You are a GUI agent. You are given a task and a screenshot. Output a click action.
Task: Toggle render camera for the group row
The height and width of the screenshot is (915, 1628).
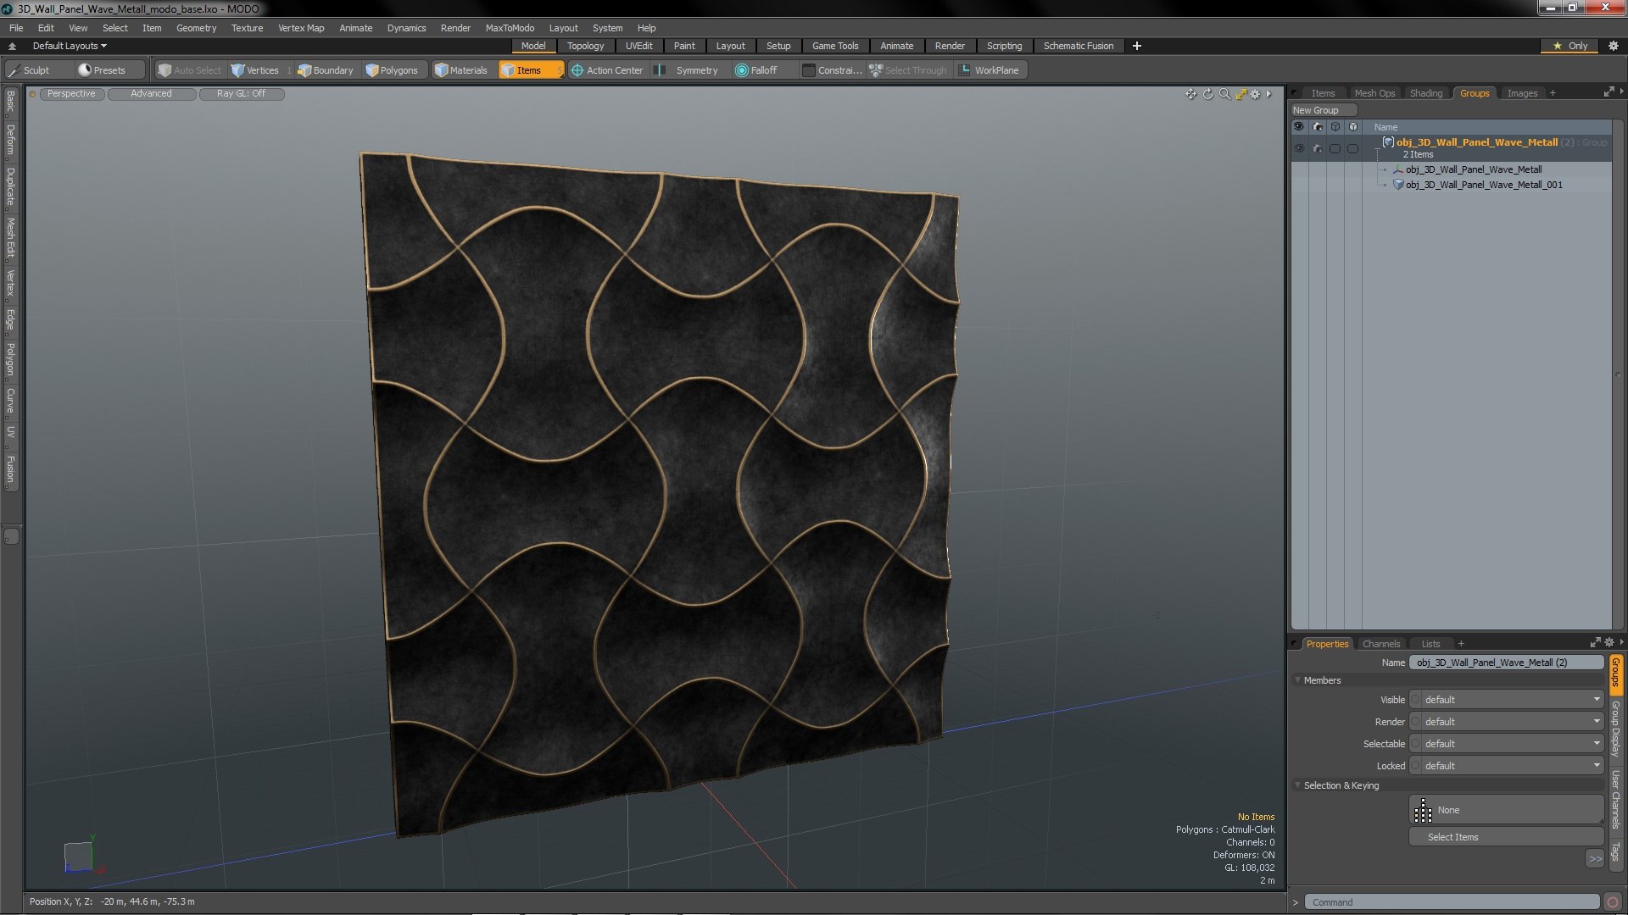tap(1317, 149)
